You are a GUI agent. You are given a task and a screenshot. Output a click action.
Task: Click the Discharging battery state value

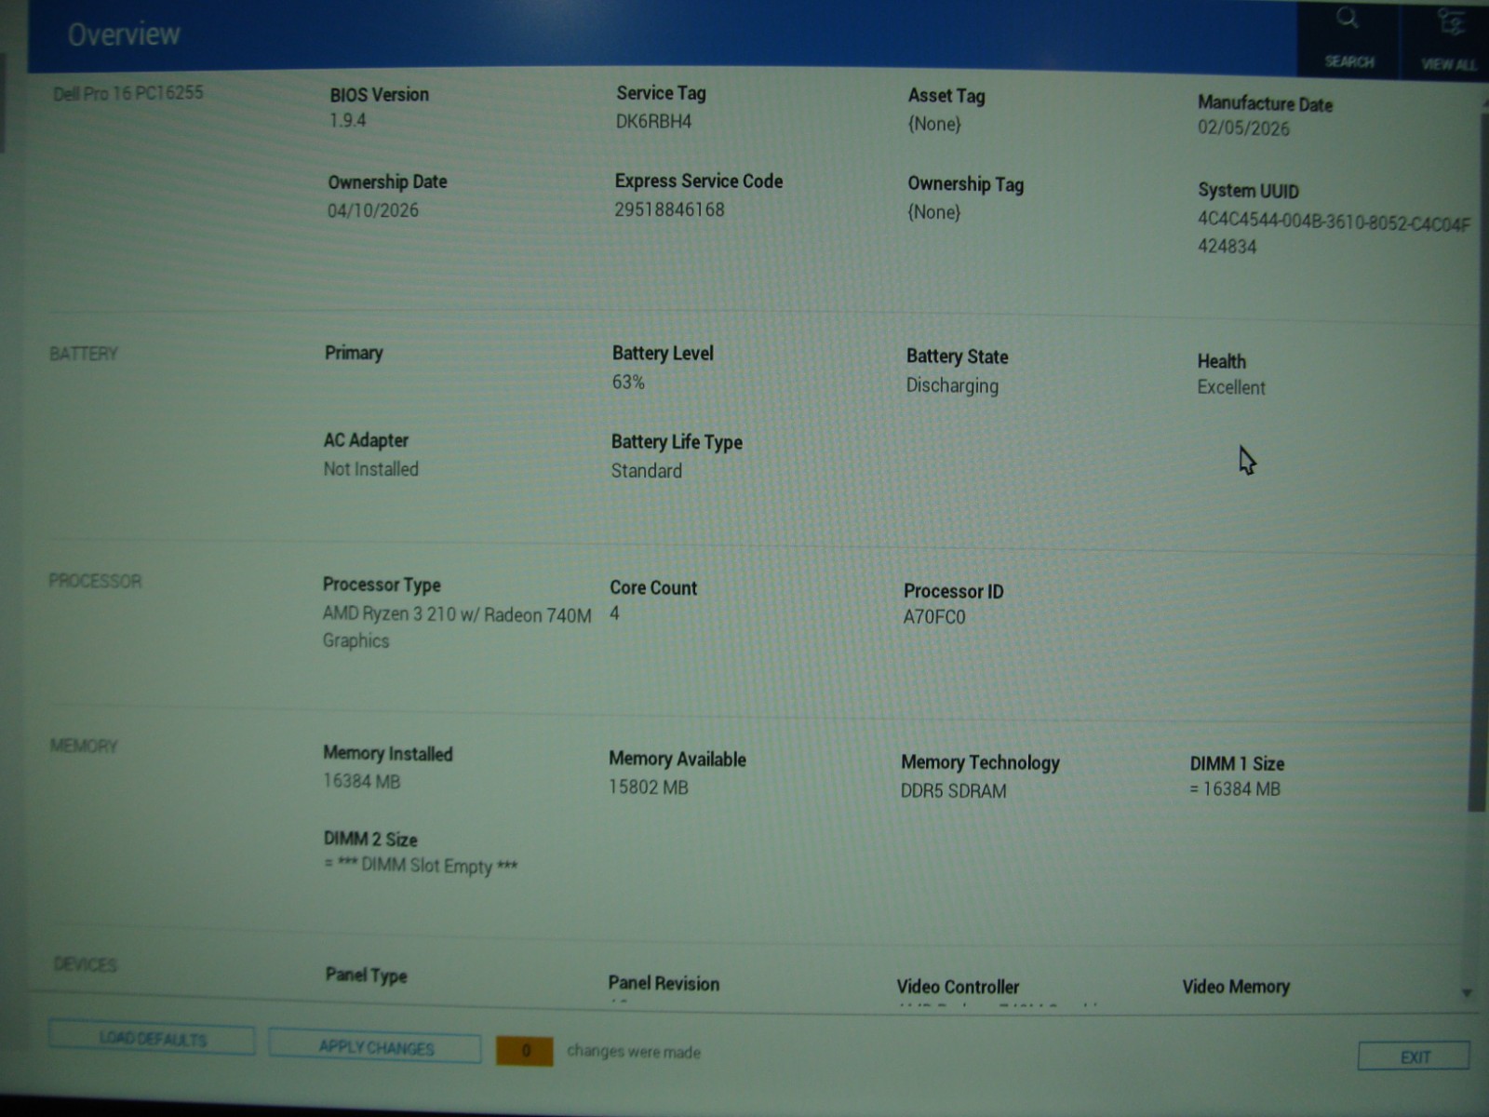952,385
